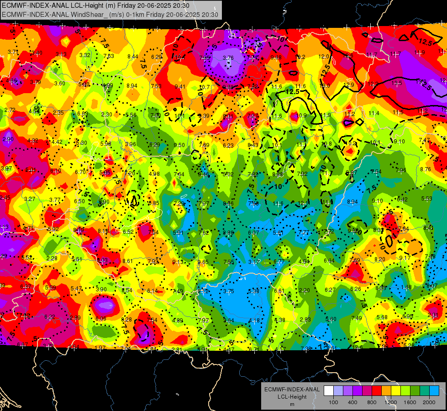Click the "LCL-Height" legend title
Viewport: 447px width, 411px height.
pos(292,397)
